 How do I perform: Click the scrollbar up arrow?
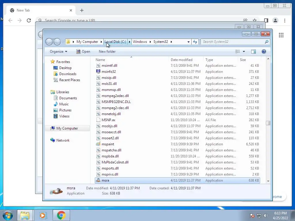point(268,59)
